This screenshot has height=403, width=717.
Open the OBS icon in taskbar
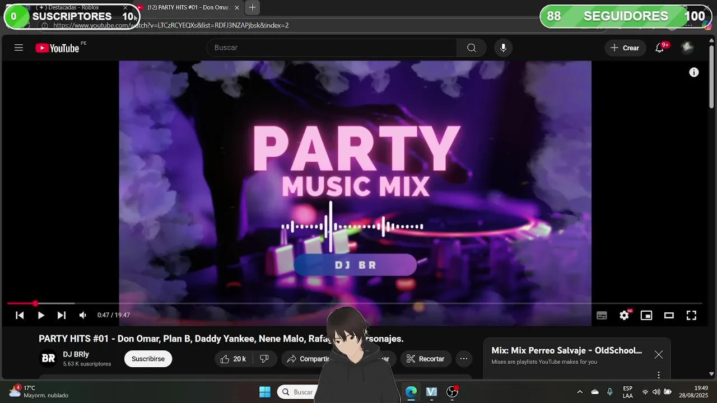(452, 392)
